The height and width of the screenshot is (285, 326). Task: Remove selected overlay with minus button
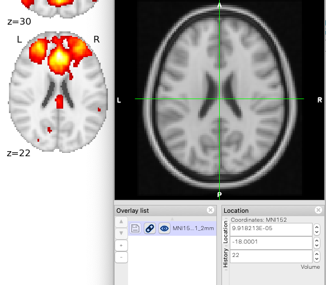[121, 257]
